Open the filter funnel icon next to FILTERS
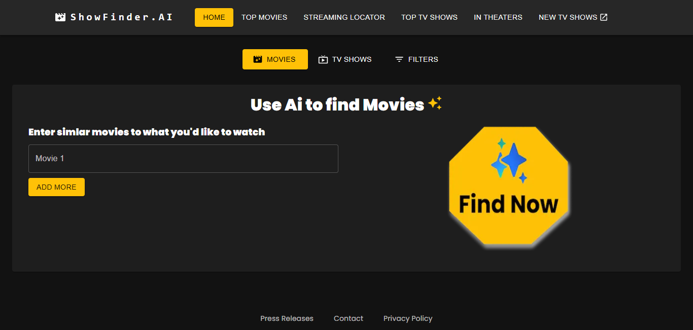 pyautogui.click(x=399, y=59)
